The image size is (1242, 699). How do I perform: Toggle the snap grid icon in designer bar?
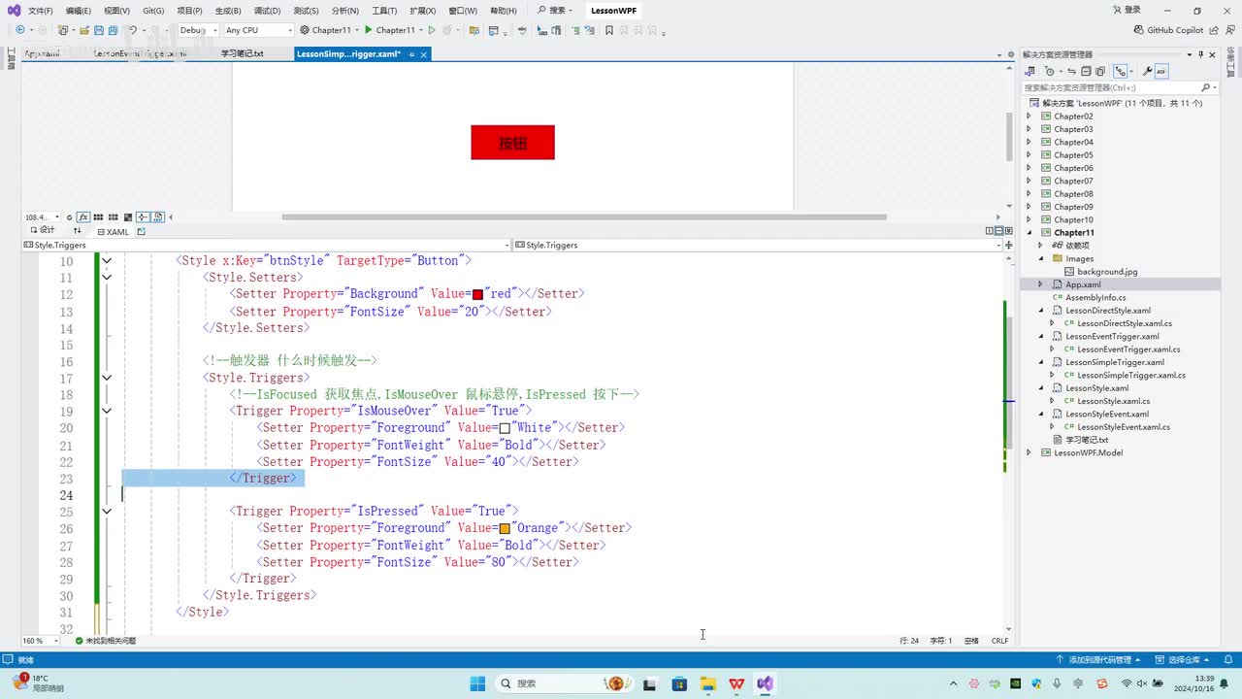tap(99, 217)
